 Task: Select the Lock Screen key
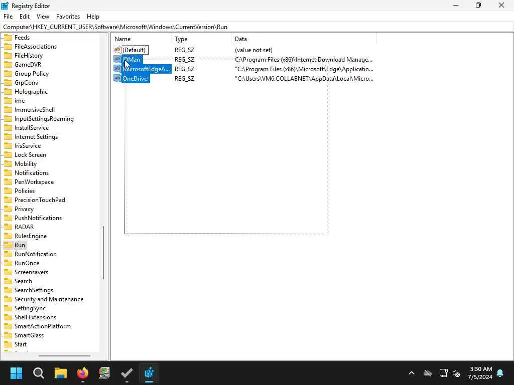coord(30,155)
